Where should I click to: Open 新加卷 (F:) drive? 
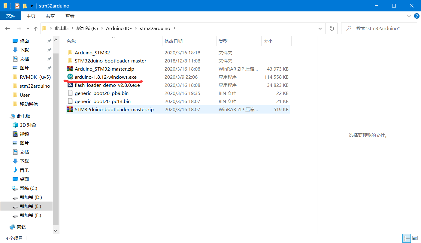pos(30,215)
